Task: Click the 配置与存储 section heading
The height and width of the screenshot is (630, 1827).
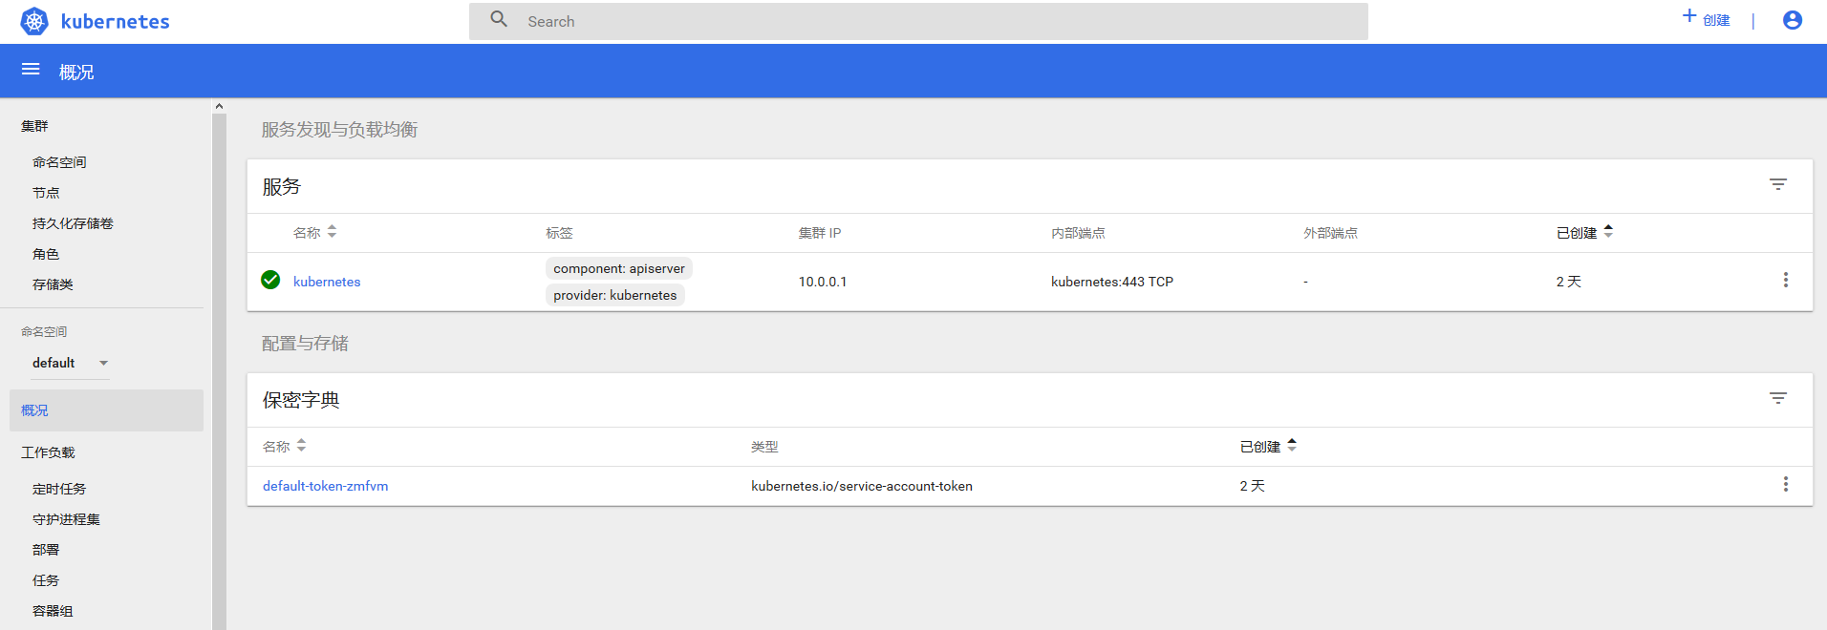Action: click(305, 343)
